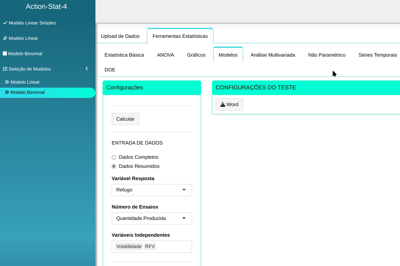Open the ANOVA tab
400x266 pixels.
165,55
